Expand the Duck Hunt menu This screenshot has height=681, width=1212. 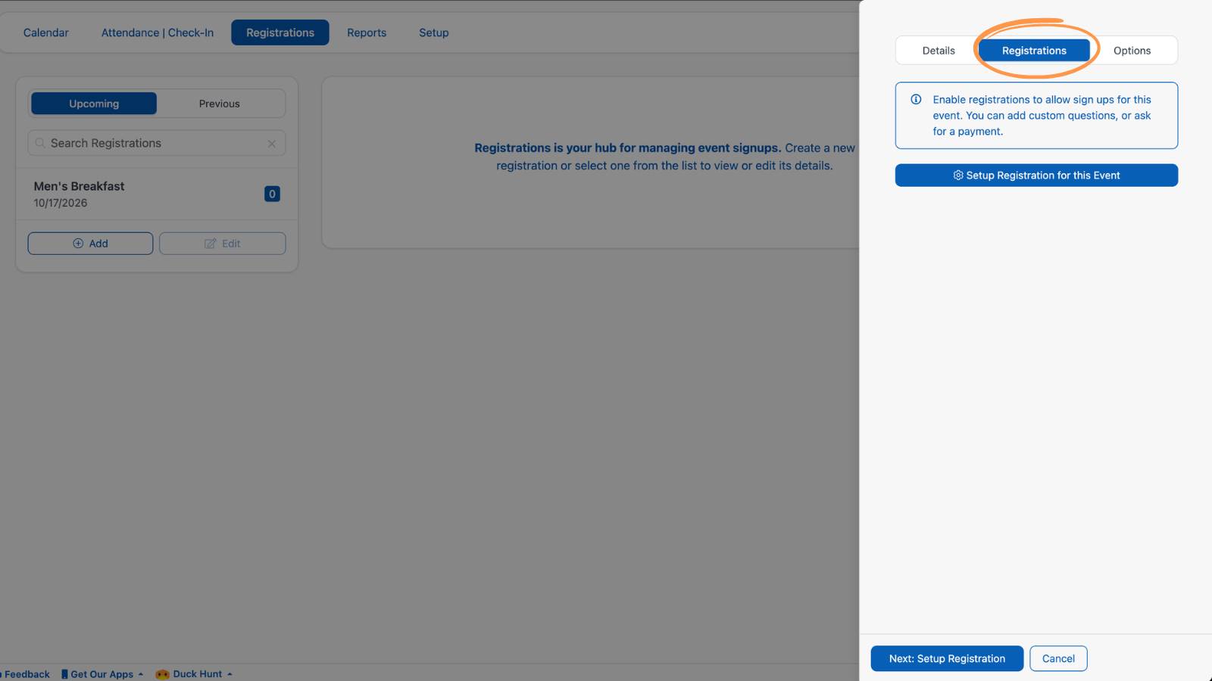[195, 674]
